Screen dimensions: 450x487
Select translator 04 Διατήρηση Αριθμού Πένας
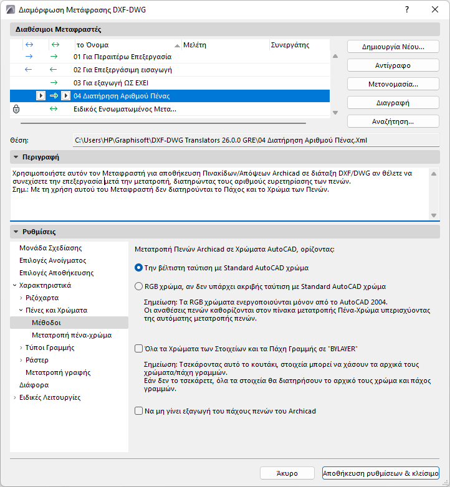(170, 96)
